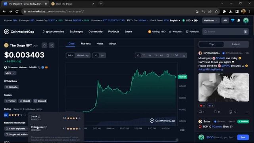Screen dimensions: 254x143
Task: Open the Reddit social link
Action: point(25,101)
